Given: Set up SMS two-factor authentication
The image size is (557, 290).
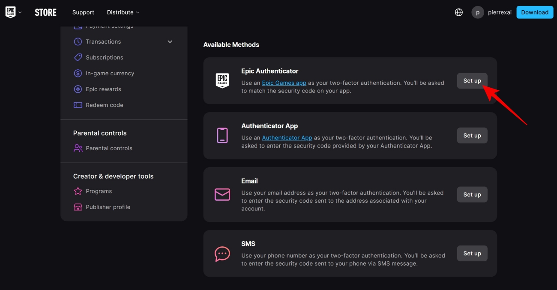Looking at the screenshot, I should pyautogui.click(x=472, y=253).
